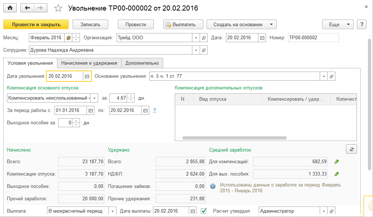Toggle the Расчет утвердил checkbox

pyautogui.click(x=204, y=211)
